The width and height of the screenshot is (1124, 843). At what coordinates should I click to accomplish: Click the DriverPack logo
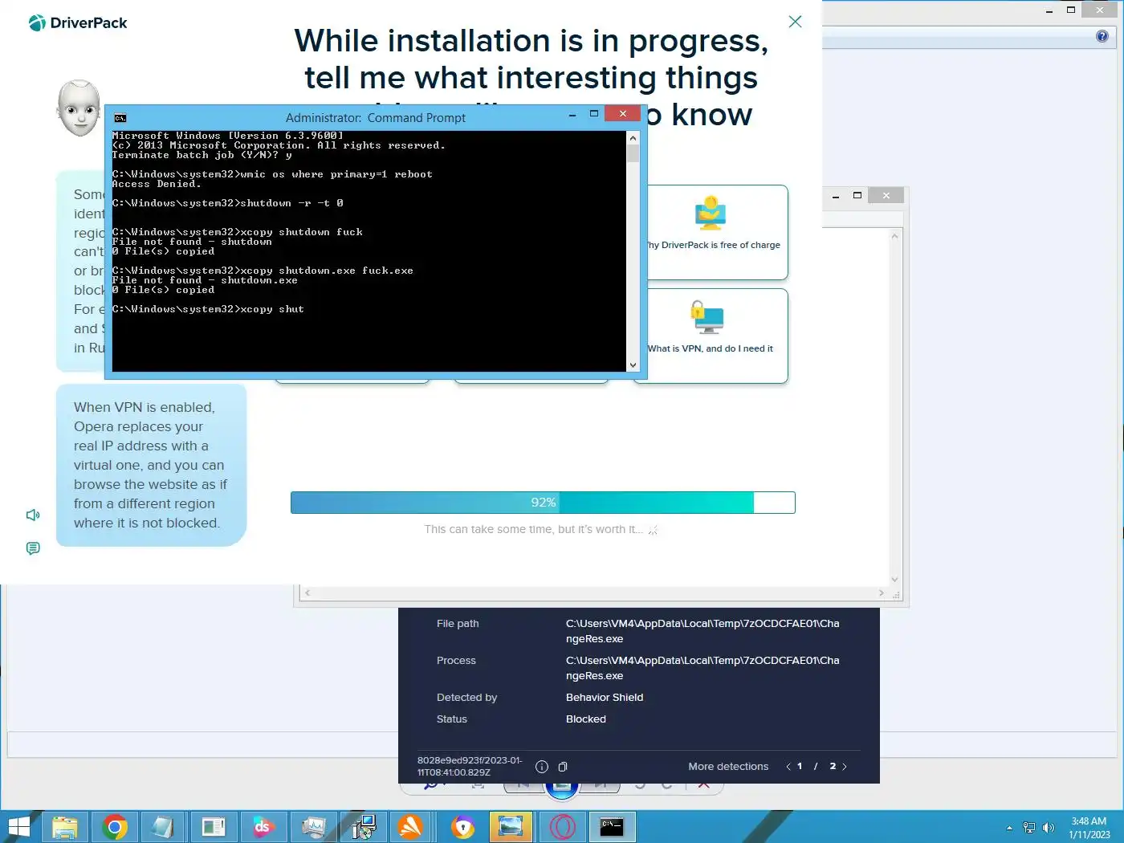[78, 23]
